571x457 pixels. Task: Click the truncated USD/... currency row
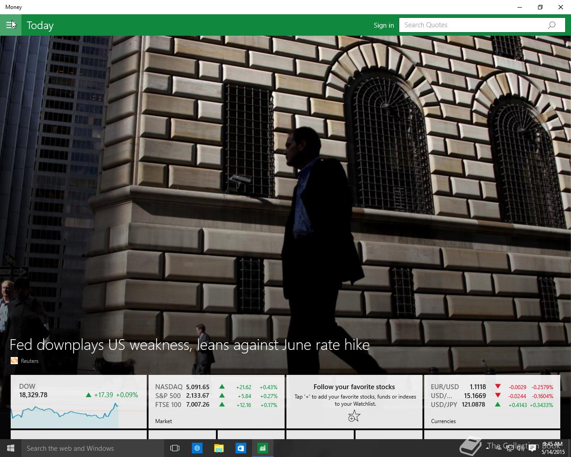coord(492,396)
